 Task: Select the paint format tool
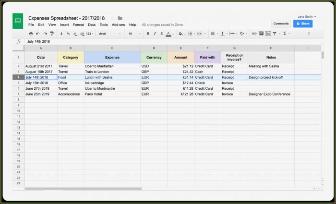(x=52, y=34)
